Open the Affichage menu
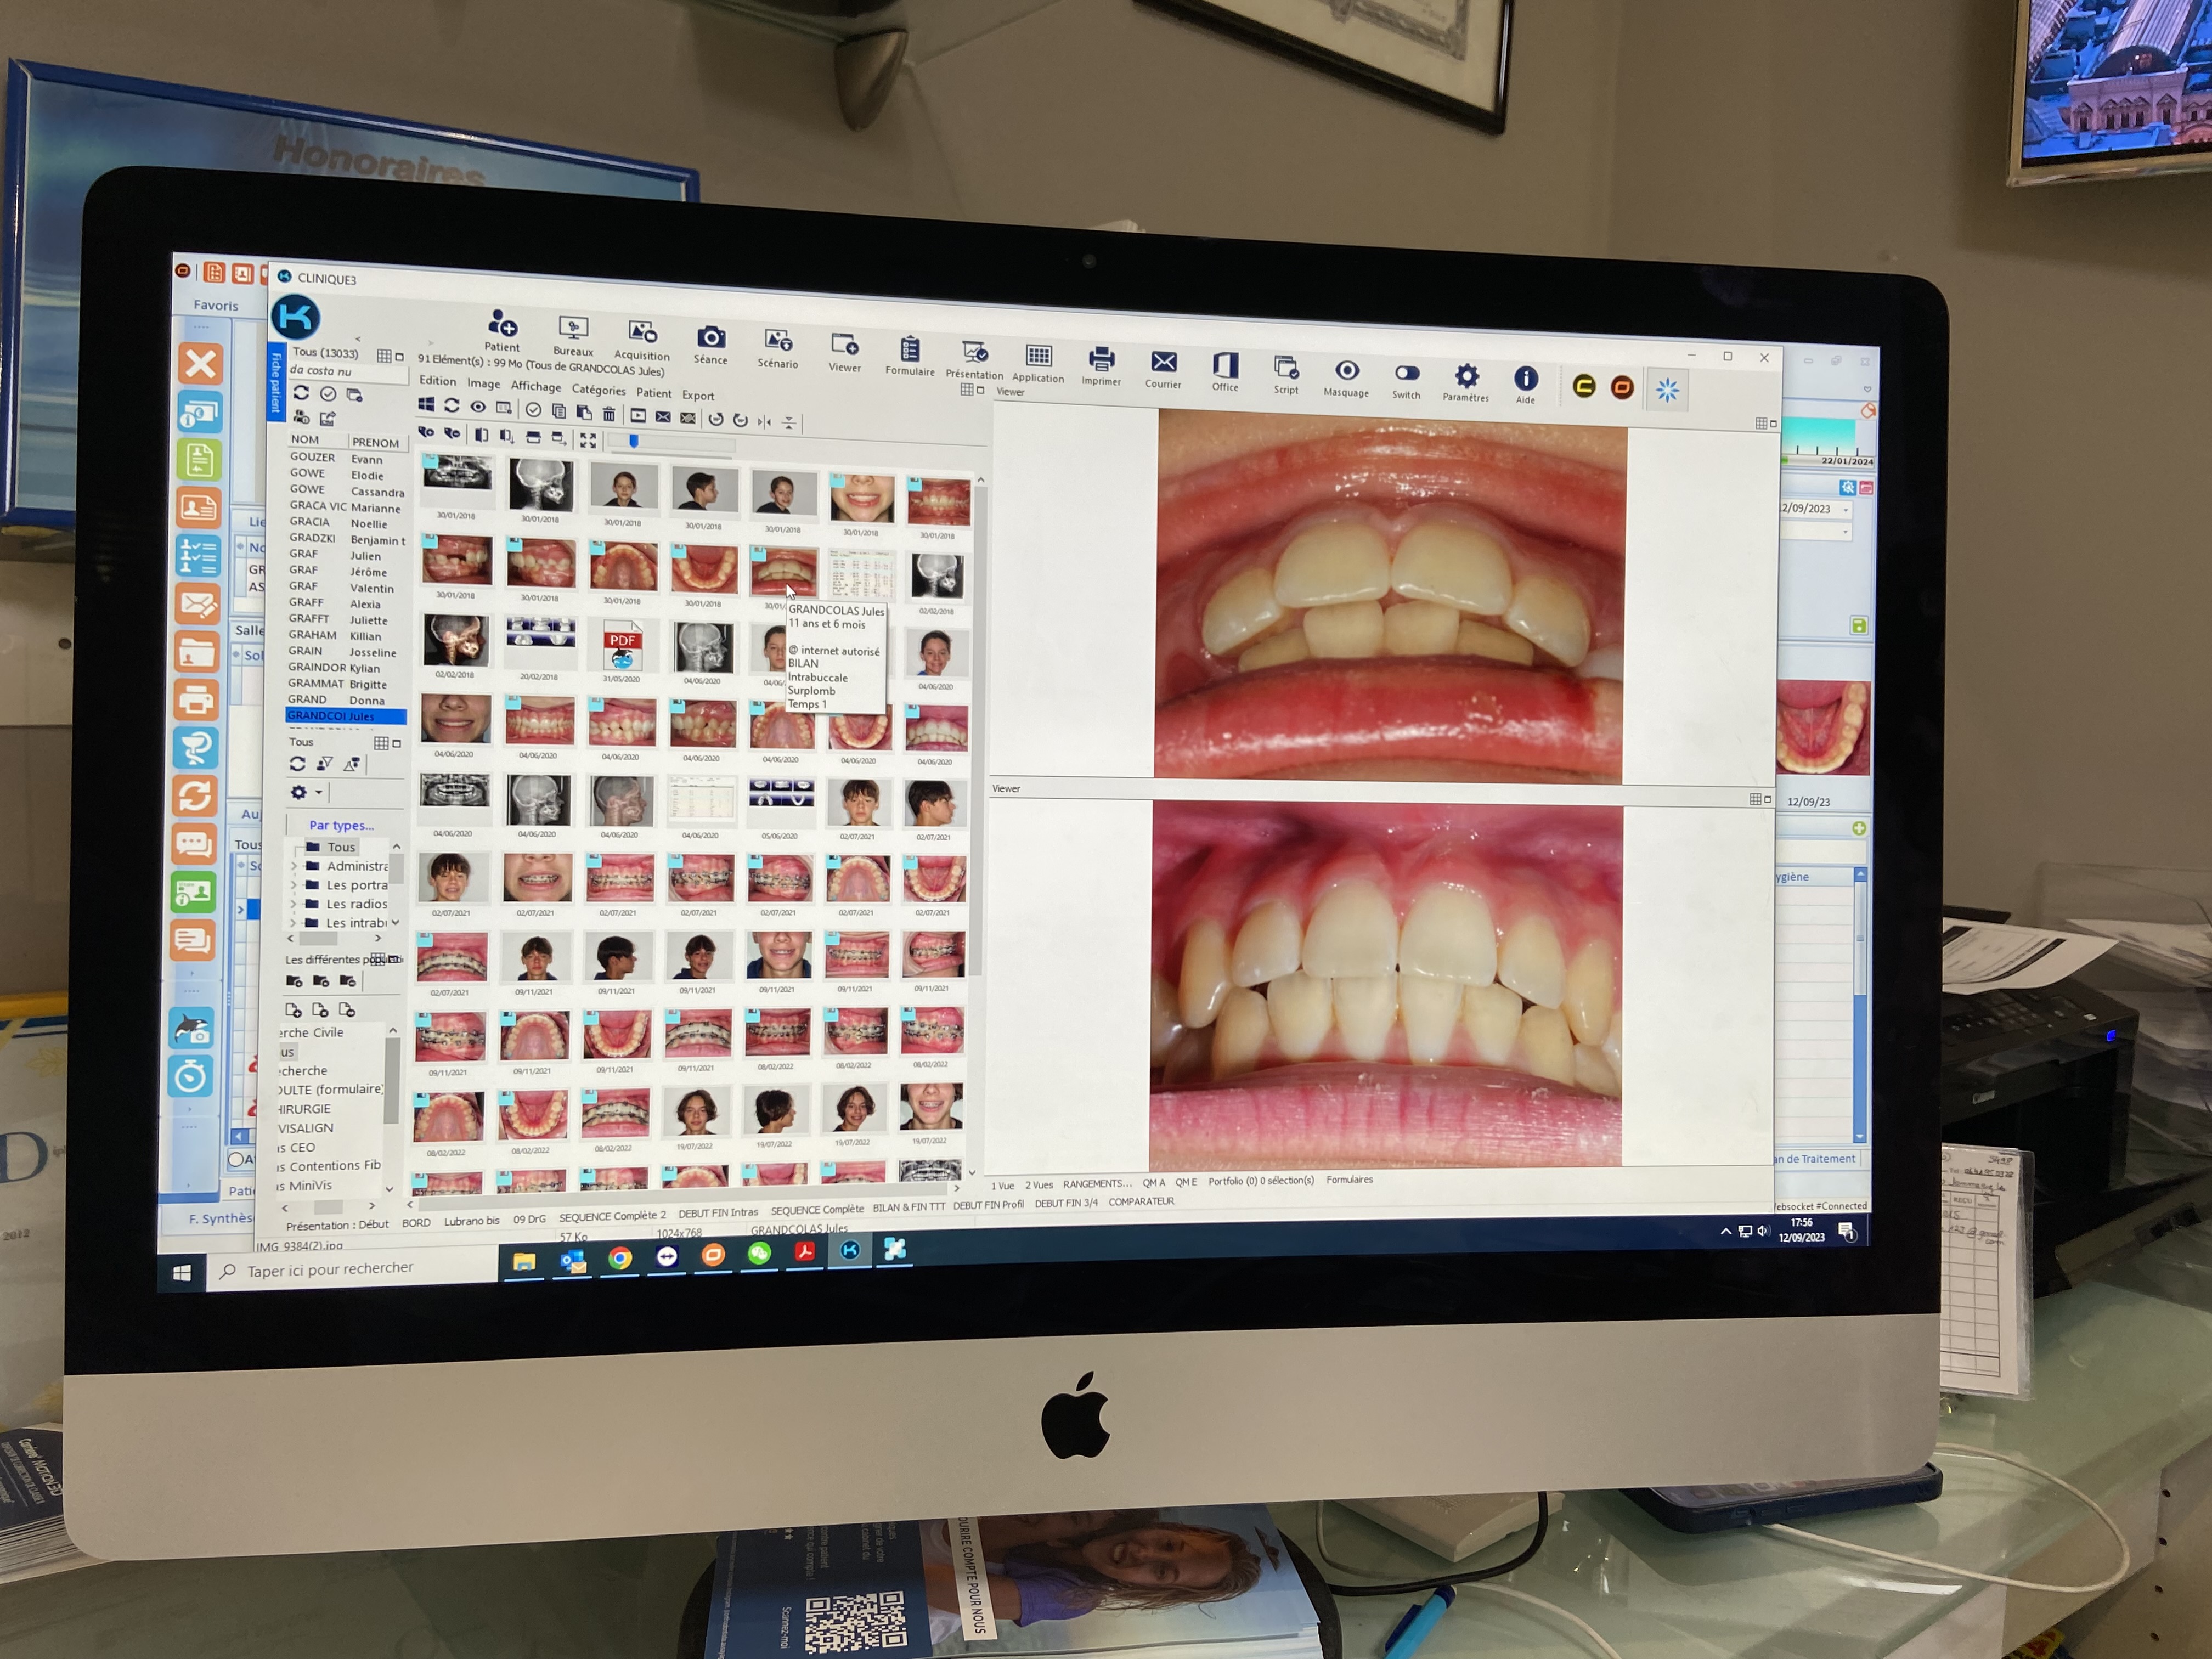Viewport: 2212px width, 1659px height. [536, 387]
